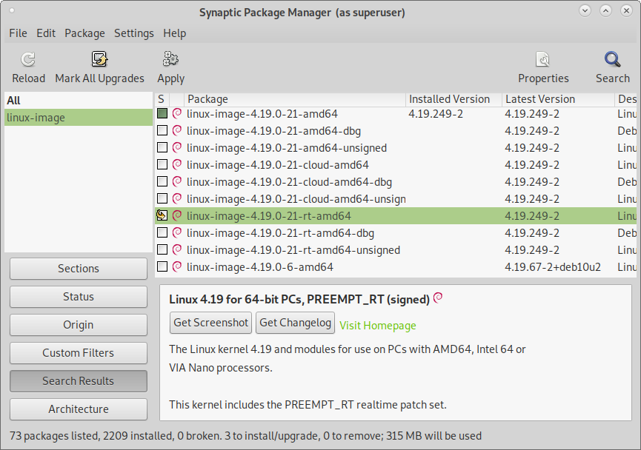Click latest version 4.19.67-2+deb10u2
Viewport: 641px width, 450px height.
(553, 267)
